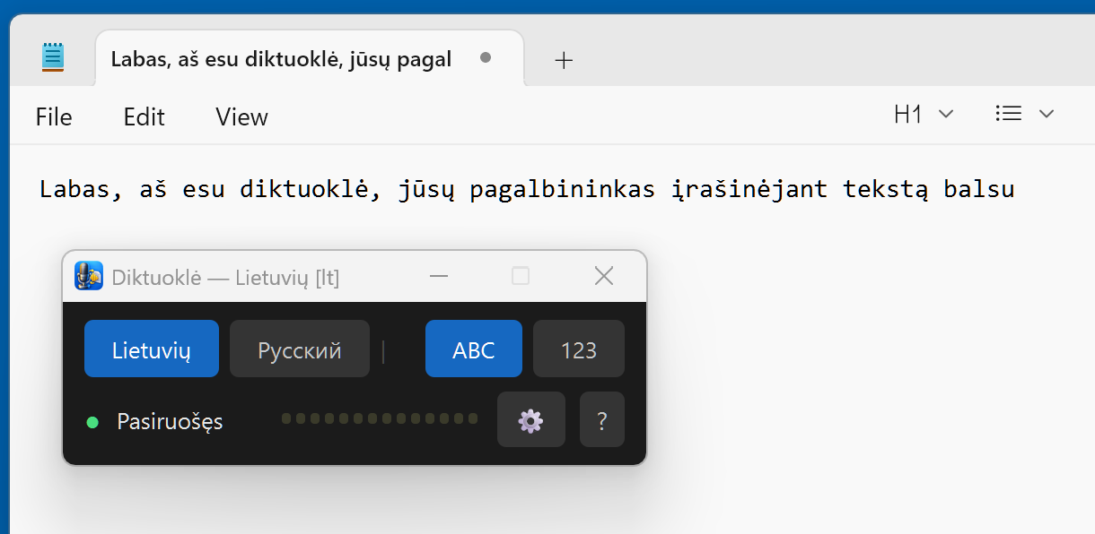Click the green status indicator dot

pyautogui.click(x=92, y=422)
